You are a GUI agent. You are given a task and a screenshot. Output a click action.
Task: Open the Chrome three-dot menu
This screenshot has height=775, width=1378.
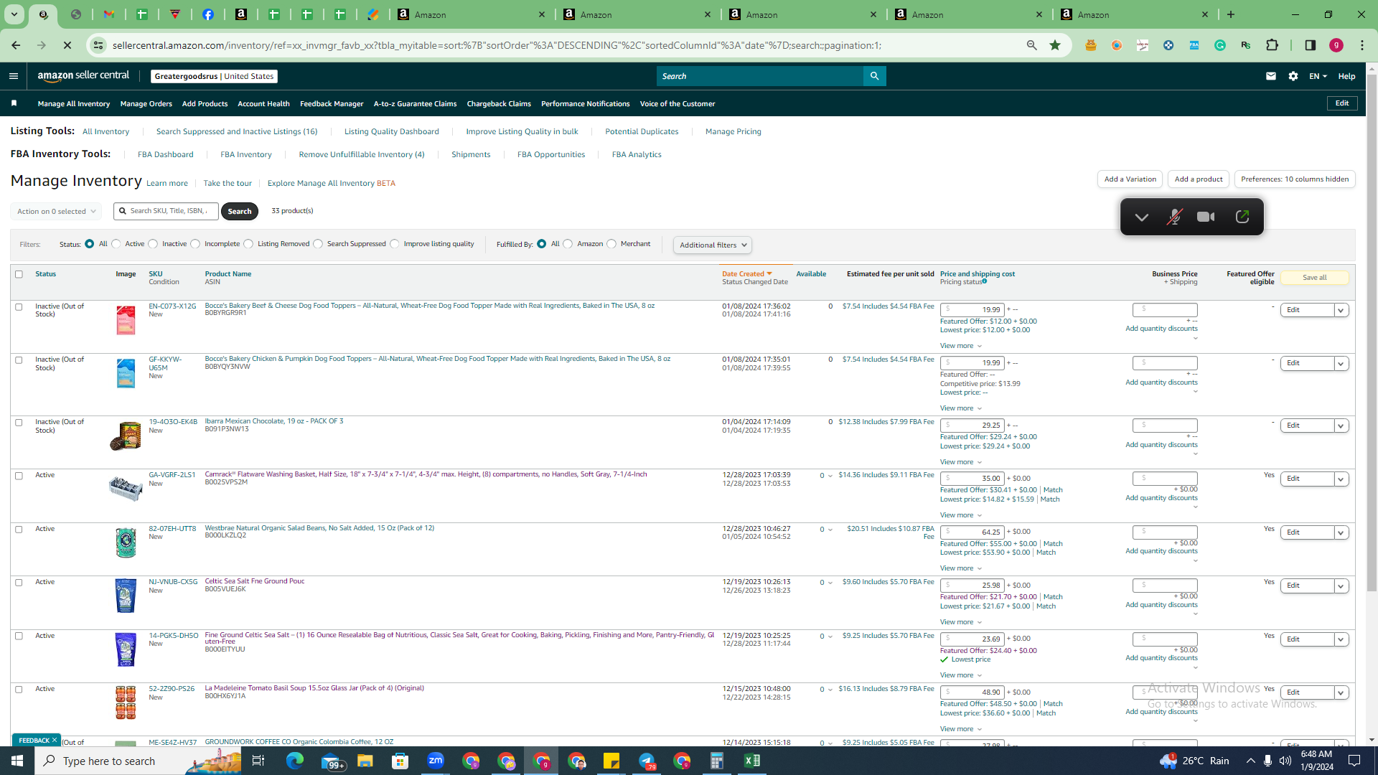click(x=1362, y=45)
